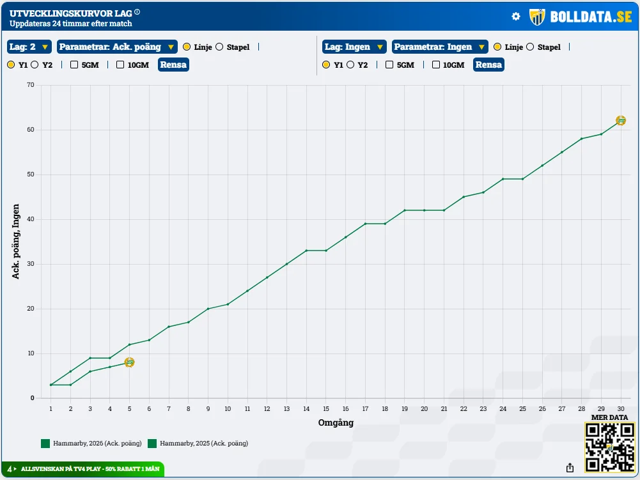Select the left Y2 axis option

pos(35,65)
